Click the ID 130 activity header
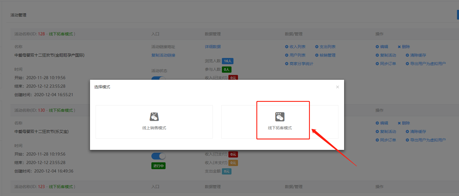Screen dimensions: 459x196 click(45, 110)
